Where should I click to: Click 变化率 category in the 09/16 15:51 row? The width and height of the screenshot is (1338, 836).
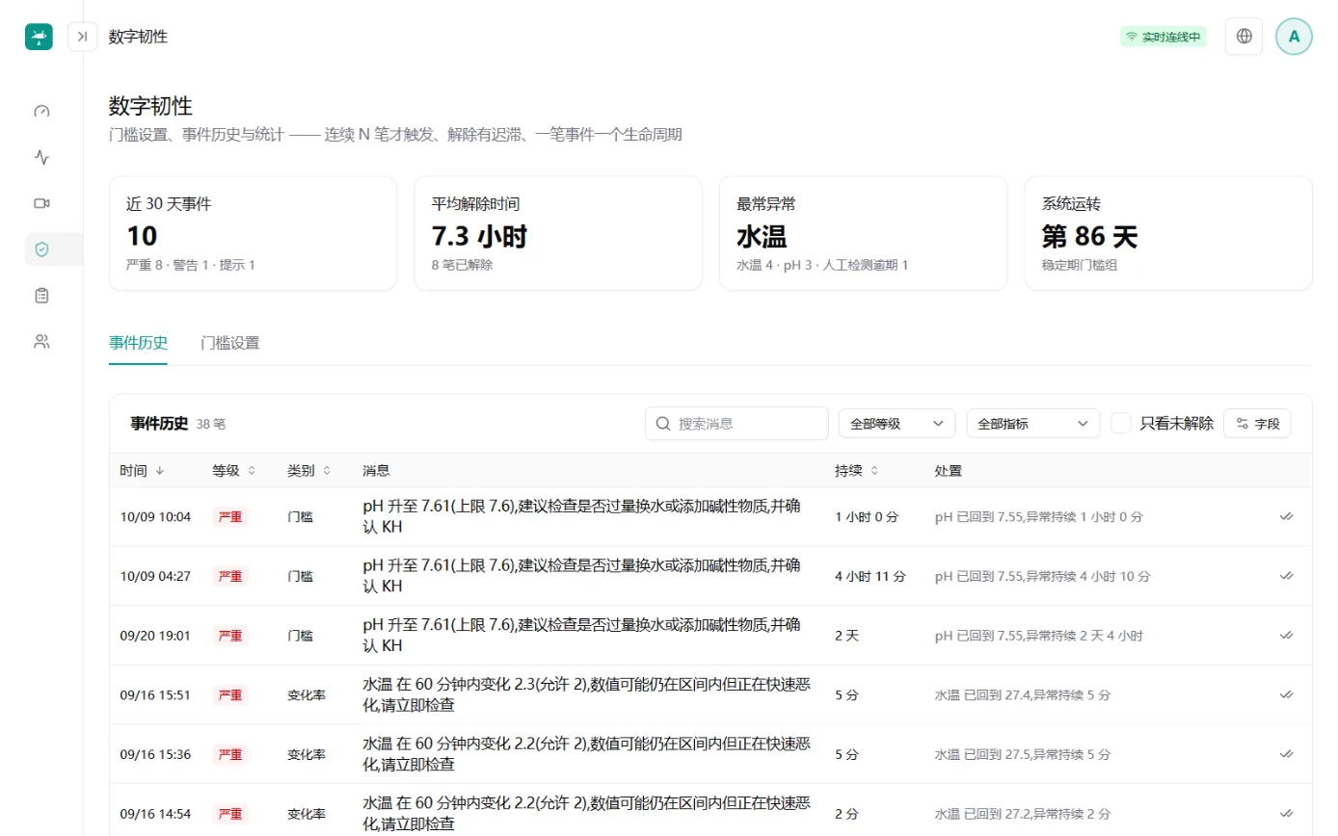tap(307, 694)
